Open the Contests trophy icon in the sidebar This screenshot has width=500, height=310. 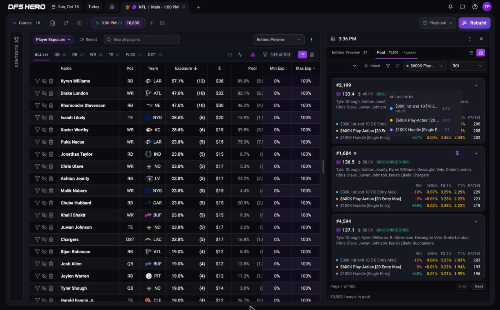tap(16, 39)
